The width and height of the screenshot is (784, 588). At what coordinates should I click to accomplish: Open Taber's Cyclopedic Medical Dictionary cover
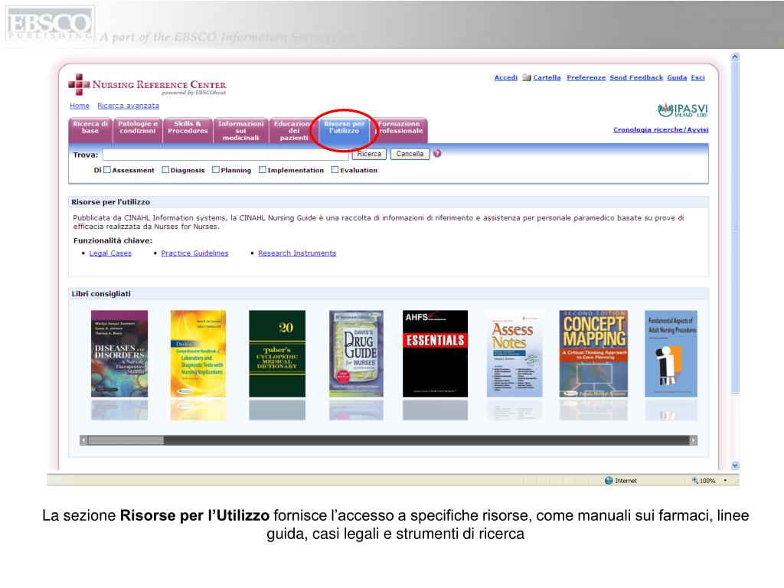[x=277, y=354]
